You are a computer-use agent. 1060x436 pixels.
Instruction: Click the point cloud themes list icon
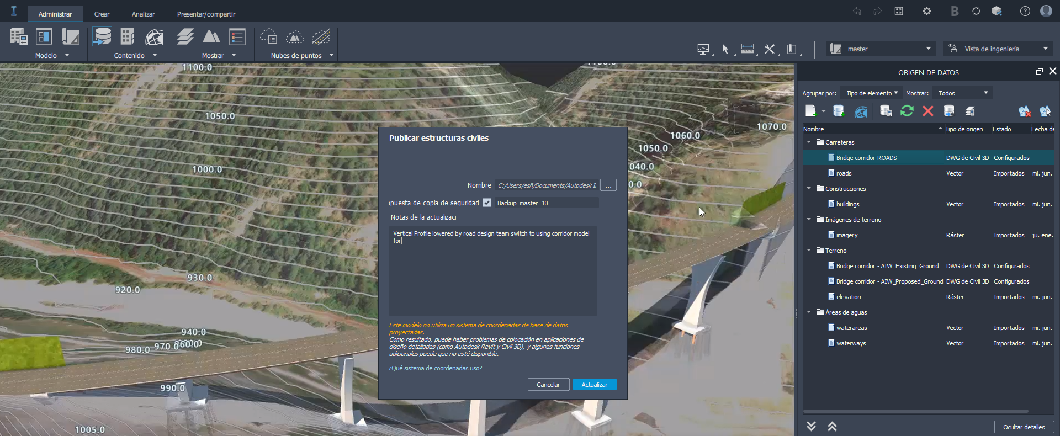pyautogui.click(x=269, y=37)
